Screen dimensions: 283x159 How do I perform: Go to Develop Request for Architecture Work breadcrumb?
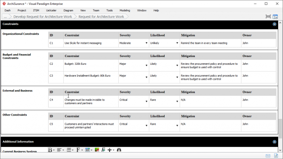point(43,17)
